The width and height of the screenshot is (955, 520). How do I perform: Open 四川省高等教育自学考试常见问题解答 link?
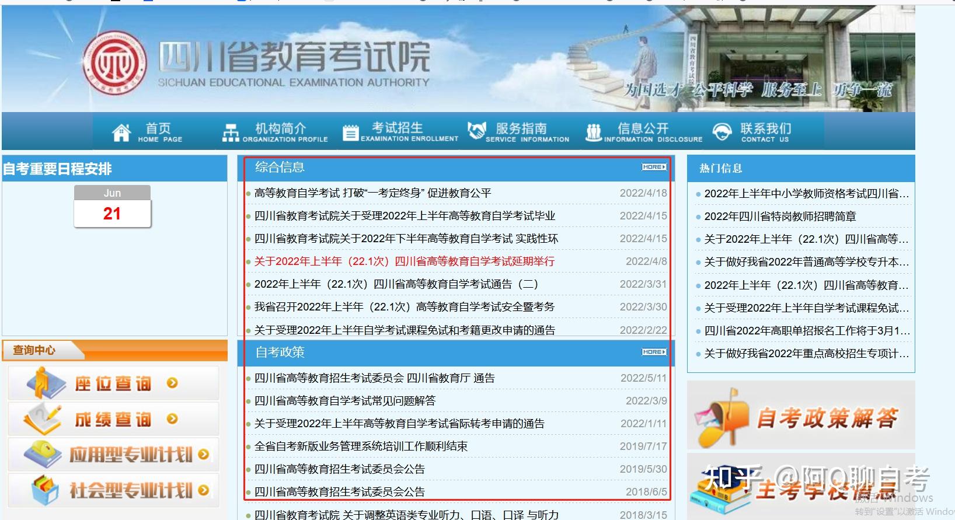(x=345, y=401)
